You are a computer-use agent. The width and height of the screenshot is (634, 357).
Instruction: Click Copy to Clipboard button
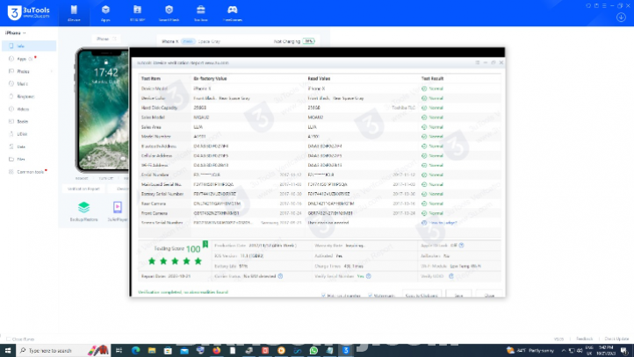pos(421,295)
